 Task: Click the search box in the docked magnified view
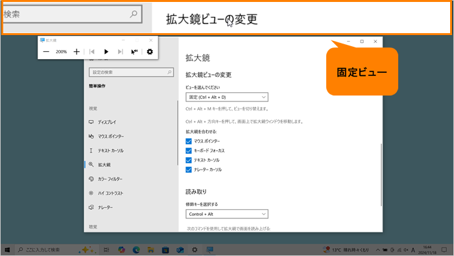coord(73,14)
